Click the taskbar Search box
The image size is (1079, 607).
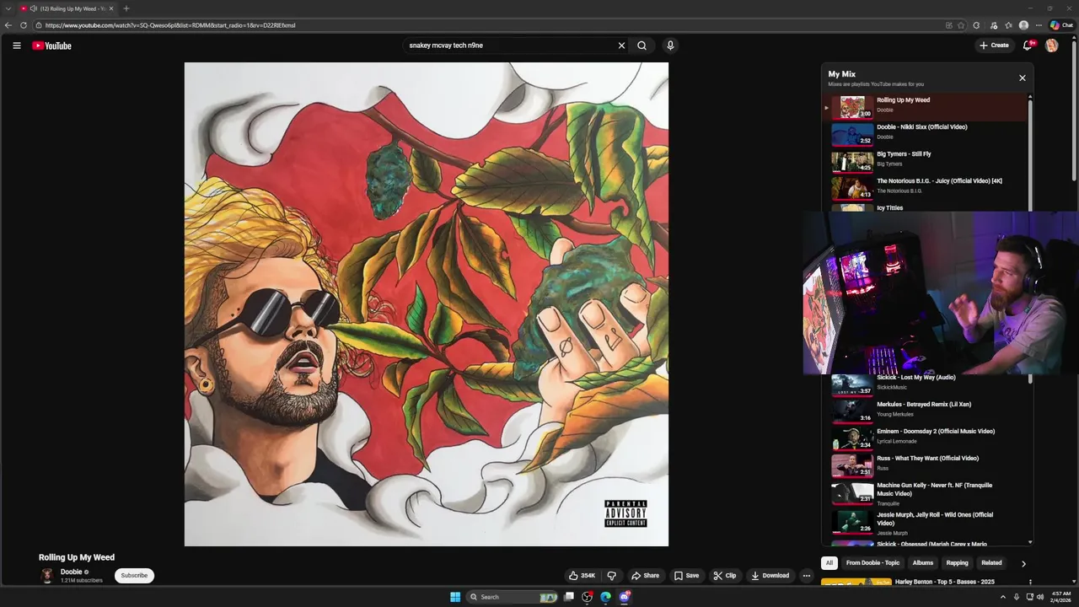pyautogui.click(x=513, y=597)
